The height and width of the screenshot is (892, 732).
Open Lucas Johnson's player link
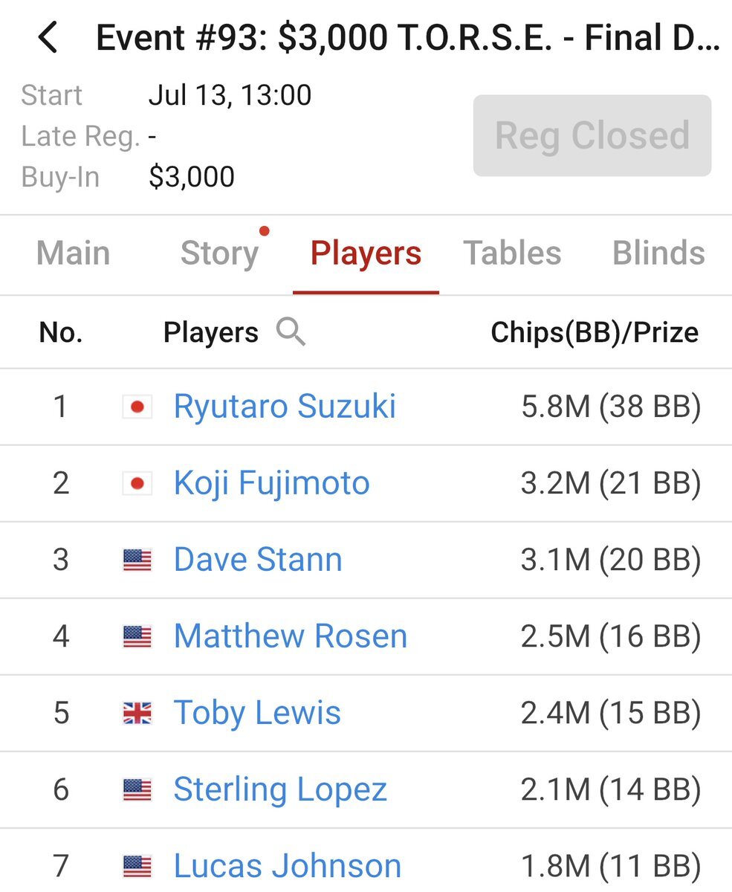(x=287, y=867)
